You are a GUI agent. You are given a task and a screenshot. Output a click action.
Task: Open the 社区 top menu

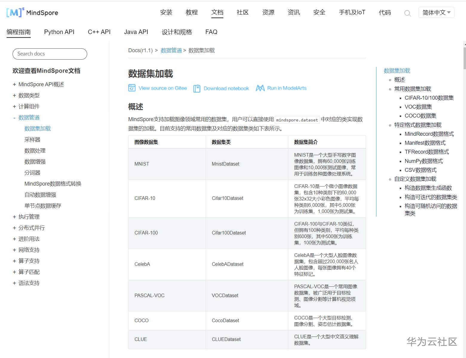(243, 13)
